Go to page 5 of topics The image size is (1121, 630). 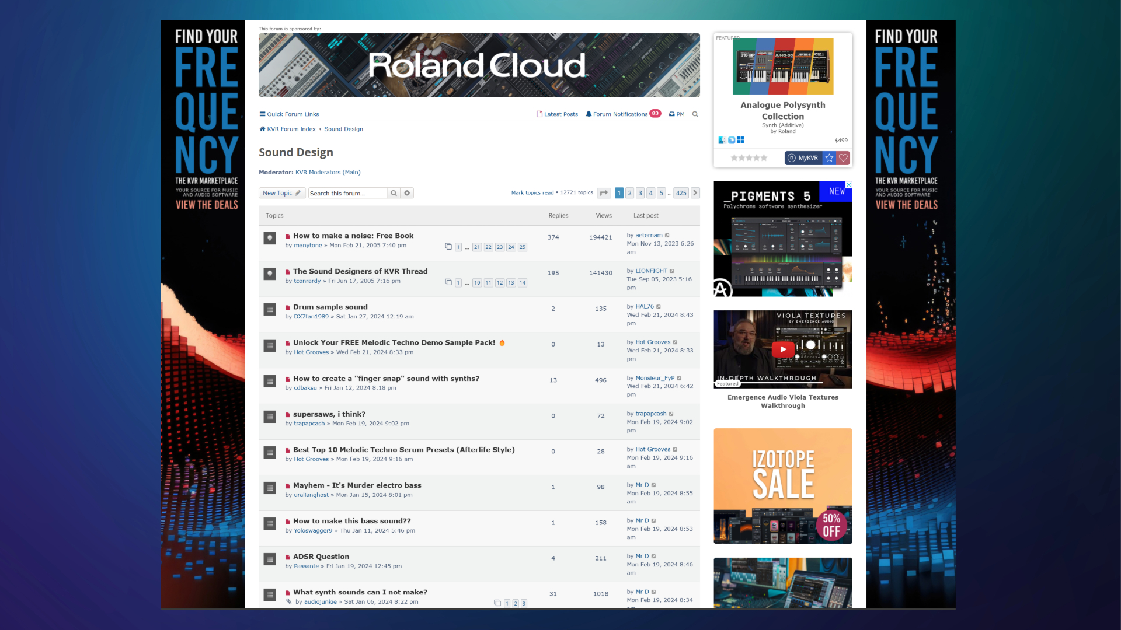click(x=661, y=193)
